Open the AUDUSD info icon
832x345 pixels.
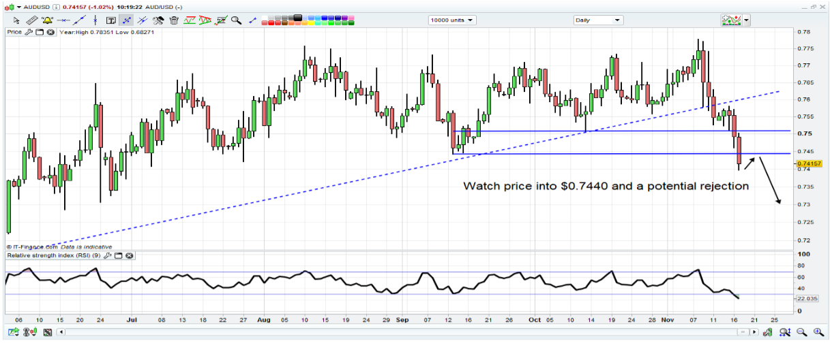tap(56, 7)
